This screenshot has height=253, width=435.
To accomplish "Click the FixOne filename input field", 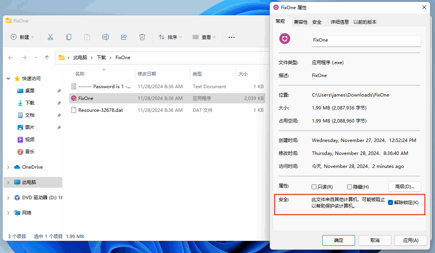I will 366,41.
